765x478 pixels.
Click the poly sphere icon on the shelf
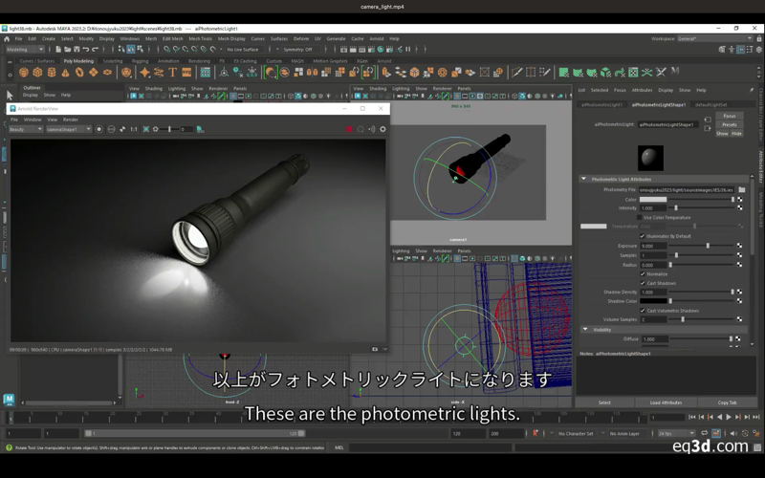pos(24,72)
